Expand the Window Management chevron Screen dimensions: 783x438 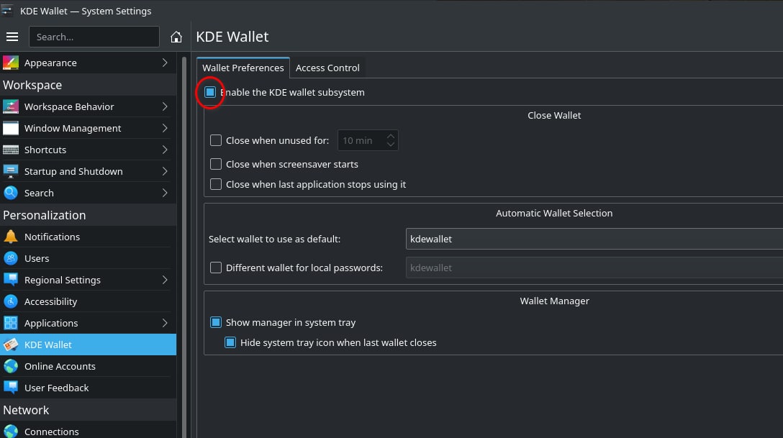click(x=165, y=128)
